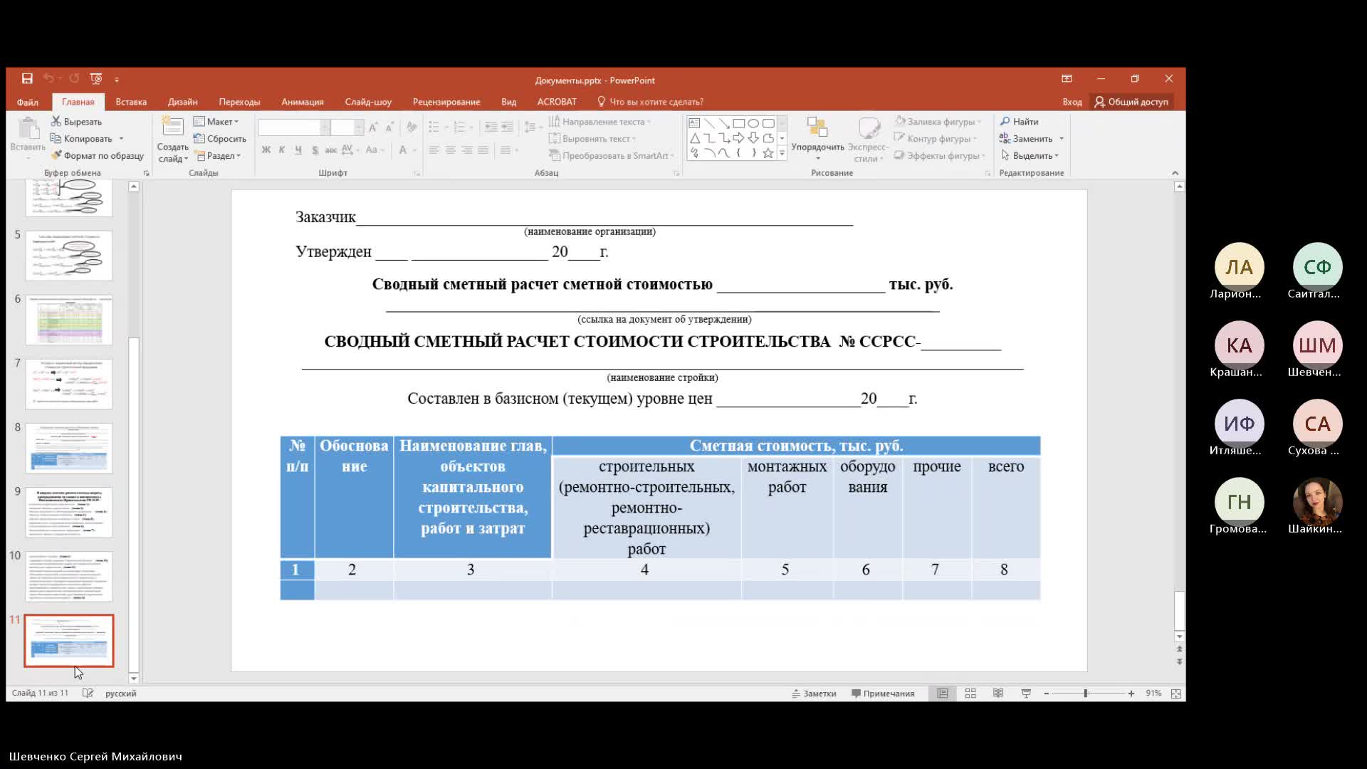This screenshot has height=769, width=1367.
Task: Select the star shape in shapes gallery
Action: click(768, 153)
